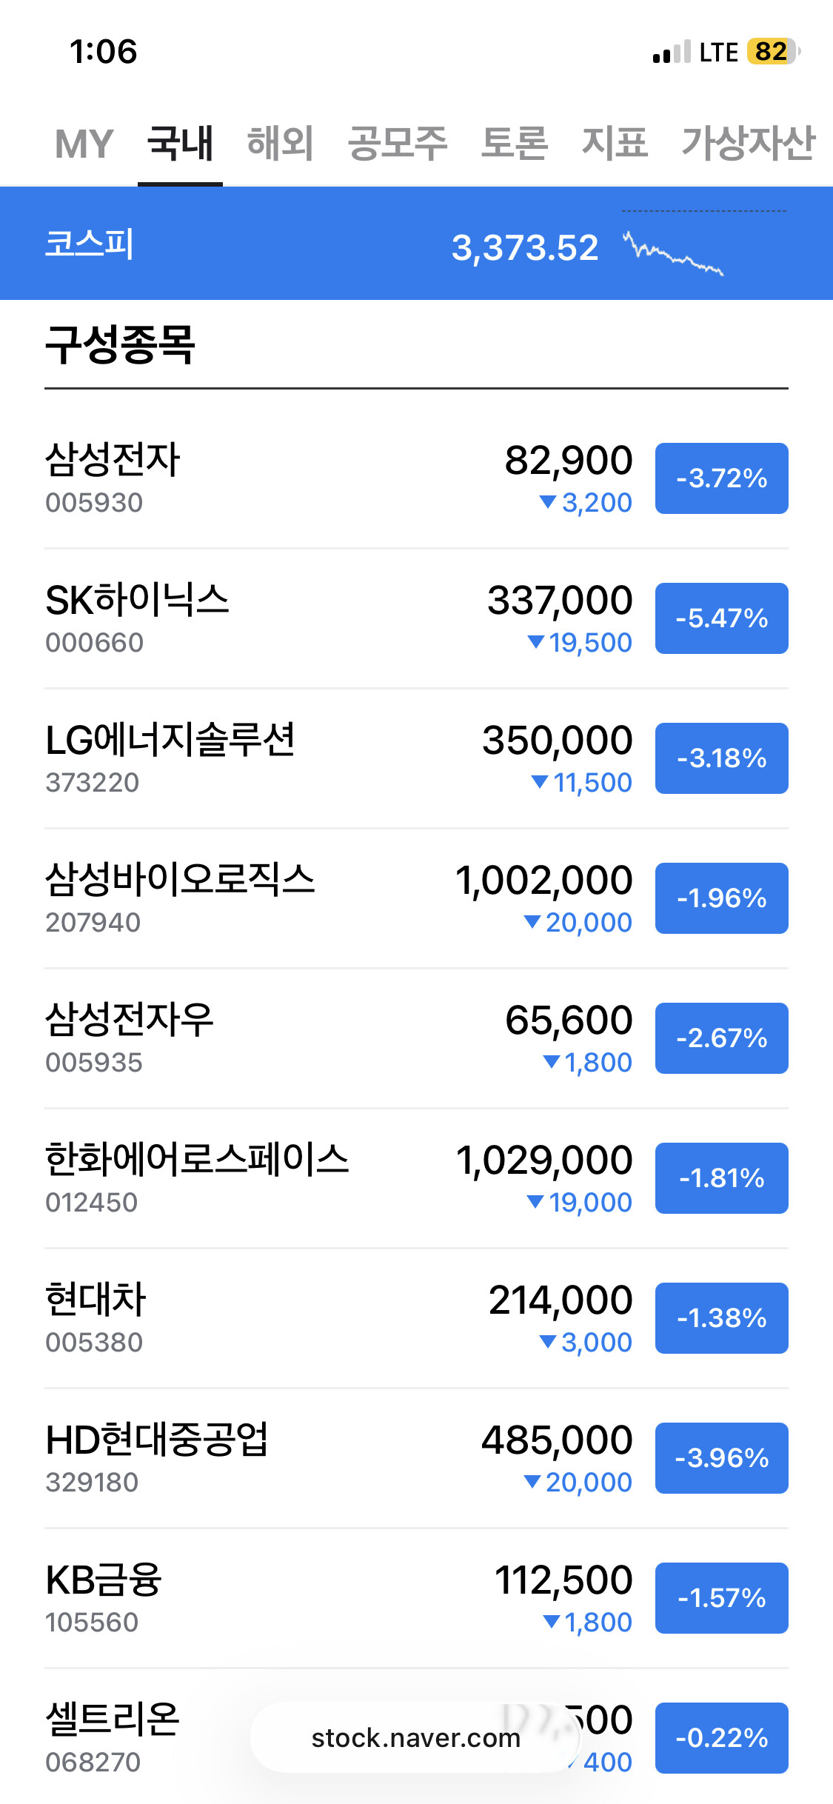Open the 가상자산 tab
The width and height of the screenshot is (833, 1804).
click(x=748, y=143)
